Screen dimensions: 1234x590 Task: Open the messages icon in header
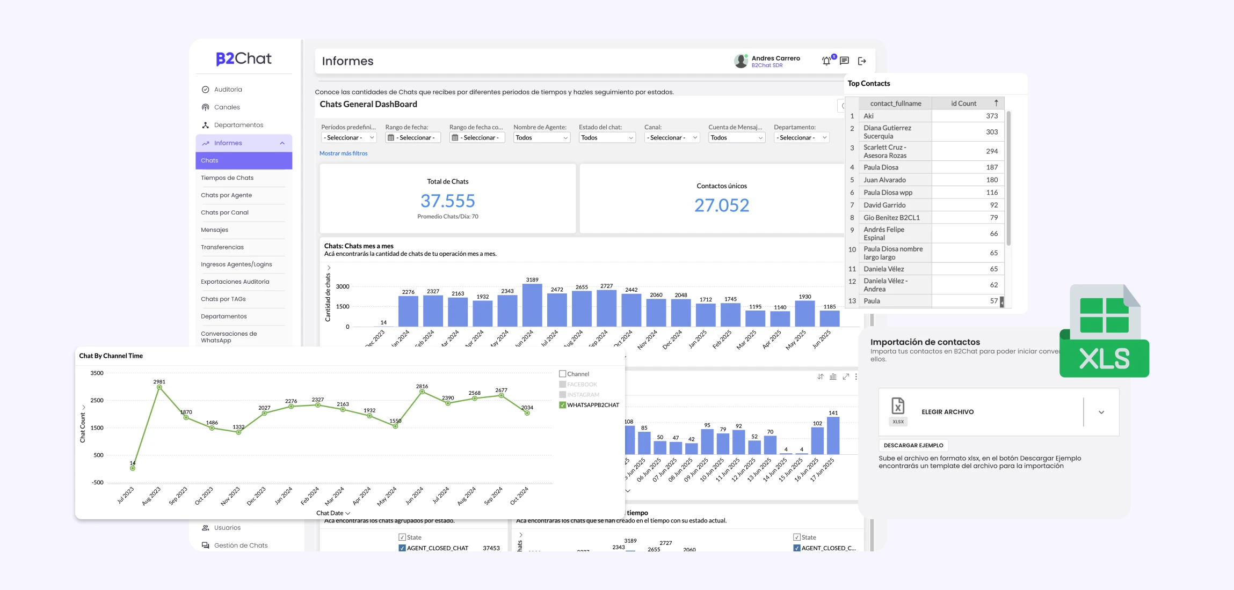tap(844, 61)
